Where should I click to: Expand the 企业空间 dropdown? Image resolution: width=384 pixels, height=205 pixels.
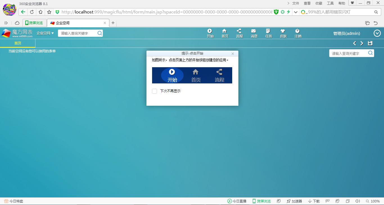point(45,33)
